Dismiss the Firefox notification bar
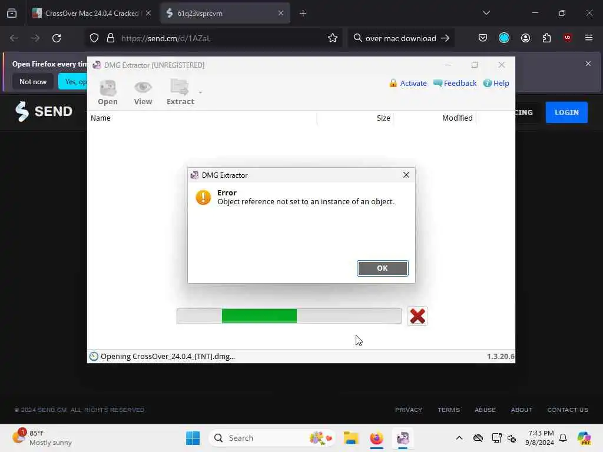The image size is (603, 452). coord(588,64)
